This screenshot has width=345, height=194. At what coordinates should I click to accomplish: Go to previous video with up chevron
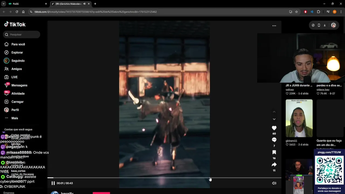coord(274,112)
